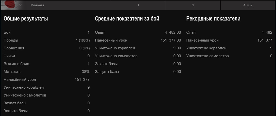Click the 'Общие результаты' heading
The image size is (276, 116).
point(26,19)
